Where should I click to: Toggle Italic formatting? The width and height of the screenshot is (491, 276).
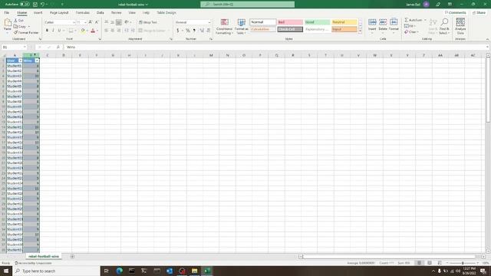point(53,31)
